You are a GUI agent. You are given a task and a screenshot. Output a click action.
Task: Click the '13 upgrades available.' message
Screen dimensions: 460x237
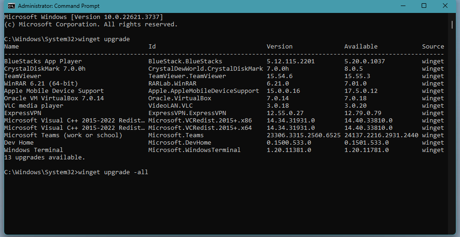tap(45, 158)
